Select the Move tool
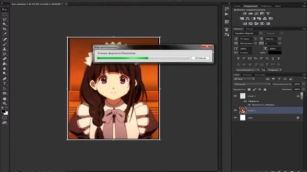 coord(4,10)
